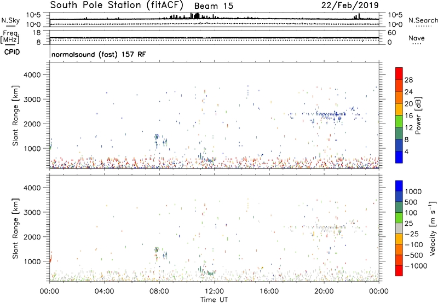438x303 pixels.
Task: Click the 'CPID' label
Action: (12, 52)
